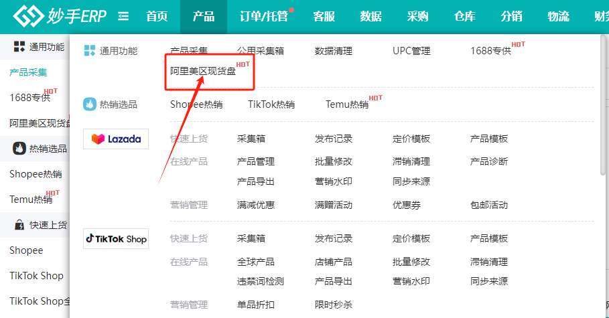609x318 pixels.
Task: Open 公用采集箱 in general functions
Action: (x=261, y=51)
